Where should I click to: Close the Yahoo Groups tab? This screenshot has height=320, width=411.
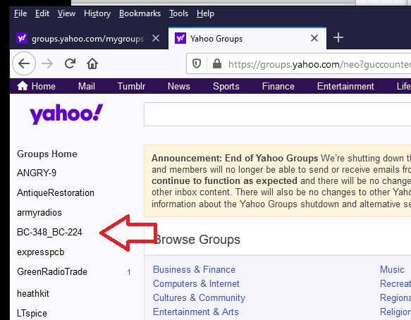[314, 38]
